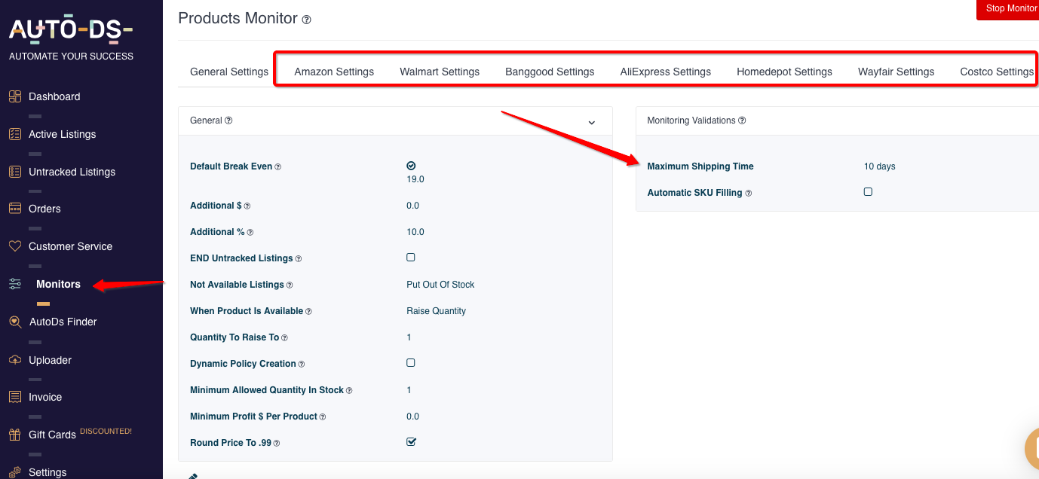Click the AUTO-DS logo
This screenshot has width=1039, height=479.
click(x=71, y=29)
